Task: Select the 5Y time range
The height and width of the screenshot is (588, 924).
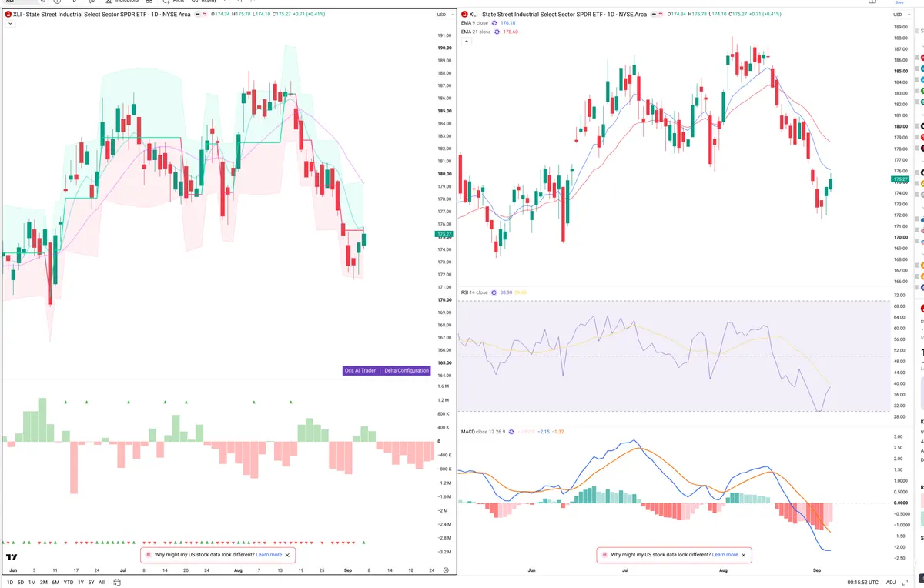Action: pos(91,583)
